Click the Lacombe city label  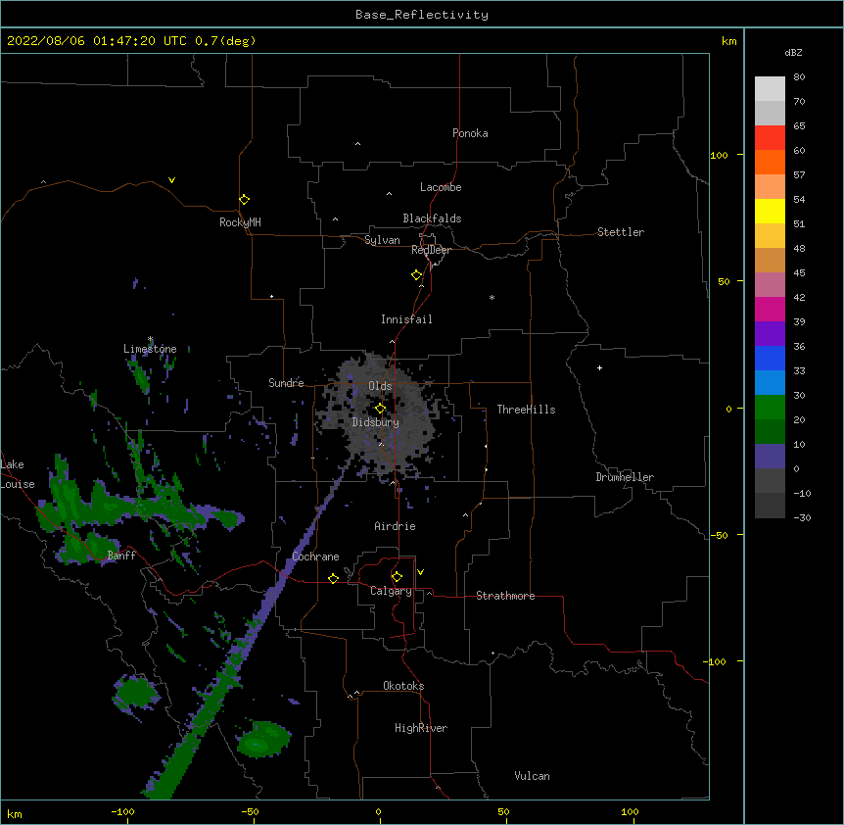(x=441, y=187)
